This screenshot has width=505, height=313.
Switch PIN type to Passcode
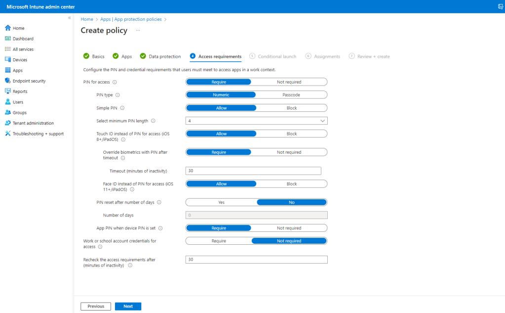click(x=291, y=95)
